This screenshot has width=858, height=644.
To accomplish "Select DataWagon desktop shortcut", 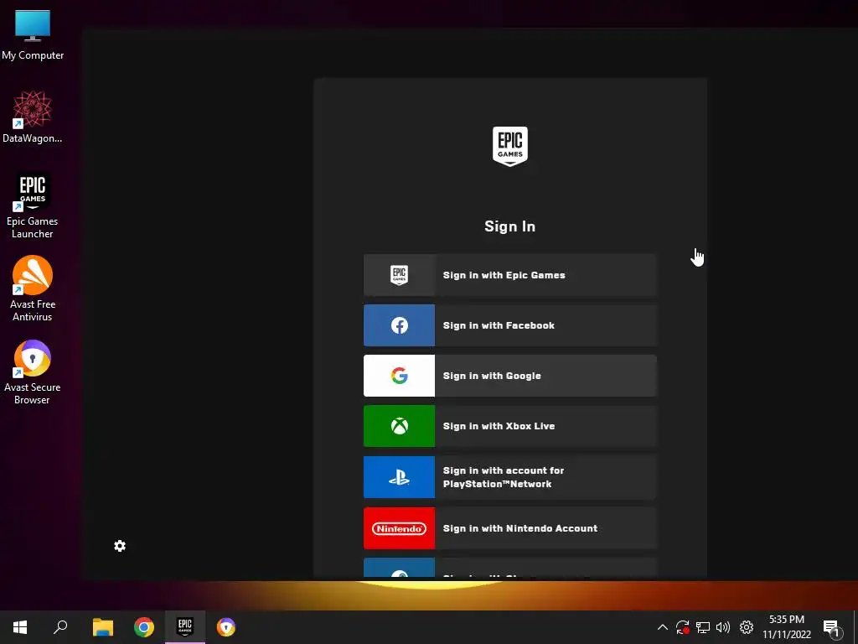I will [33, 117].
